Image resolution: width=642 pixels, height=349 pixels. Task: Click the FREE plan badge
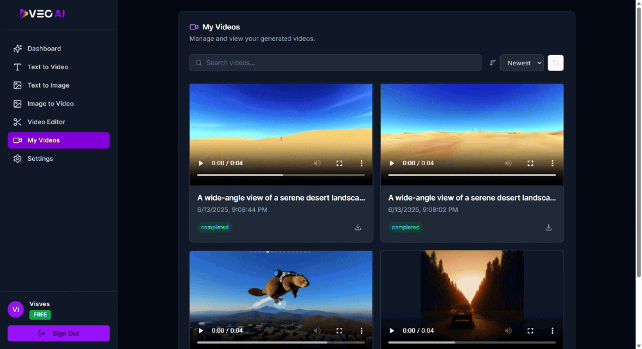[40, 314]
